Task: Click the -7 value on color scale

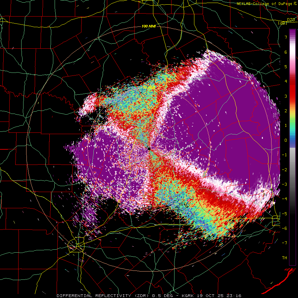Action: coord(284,243)
